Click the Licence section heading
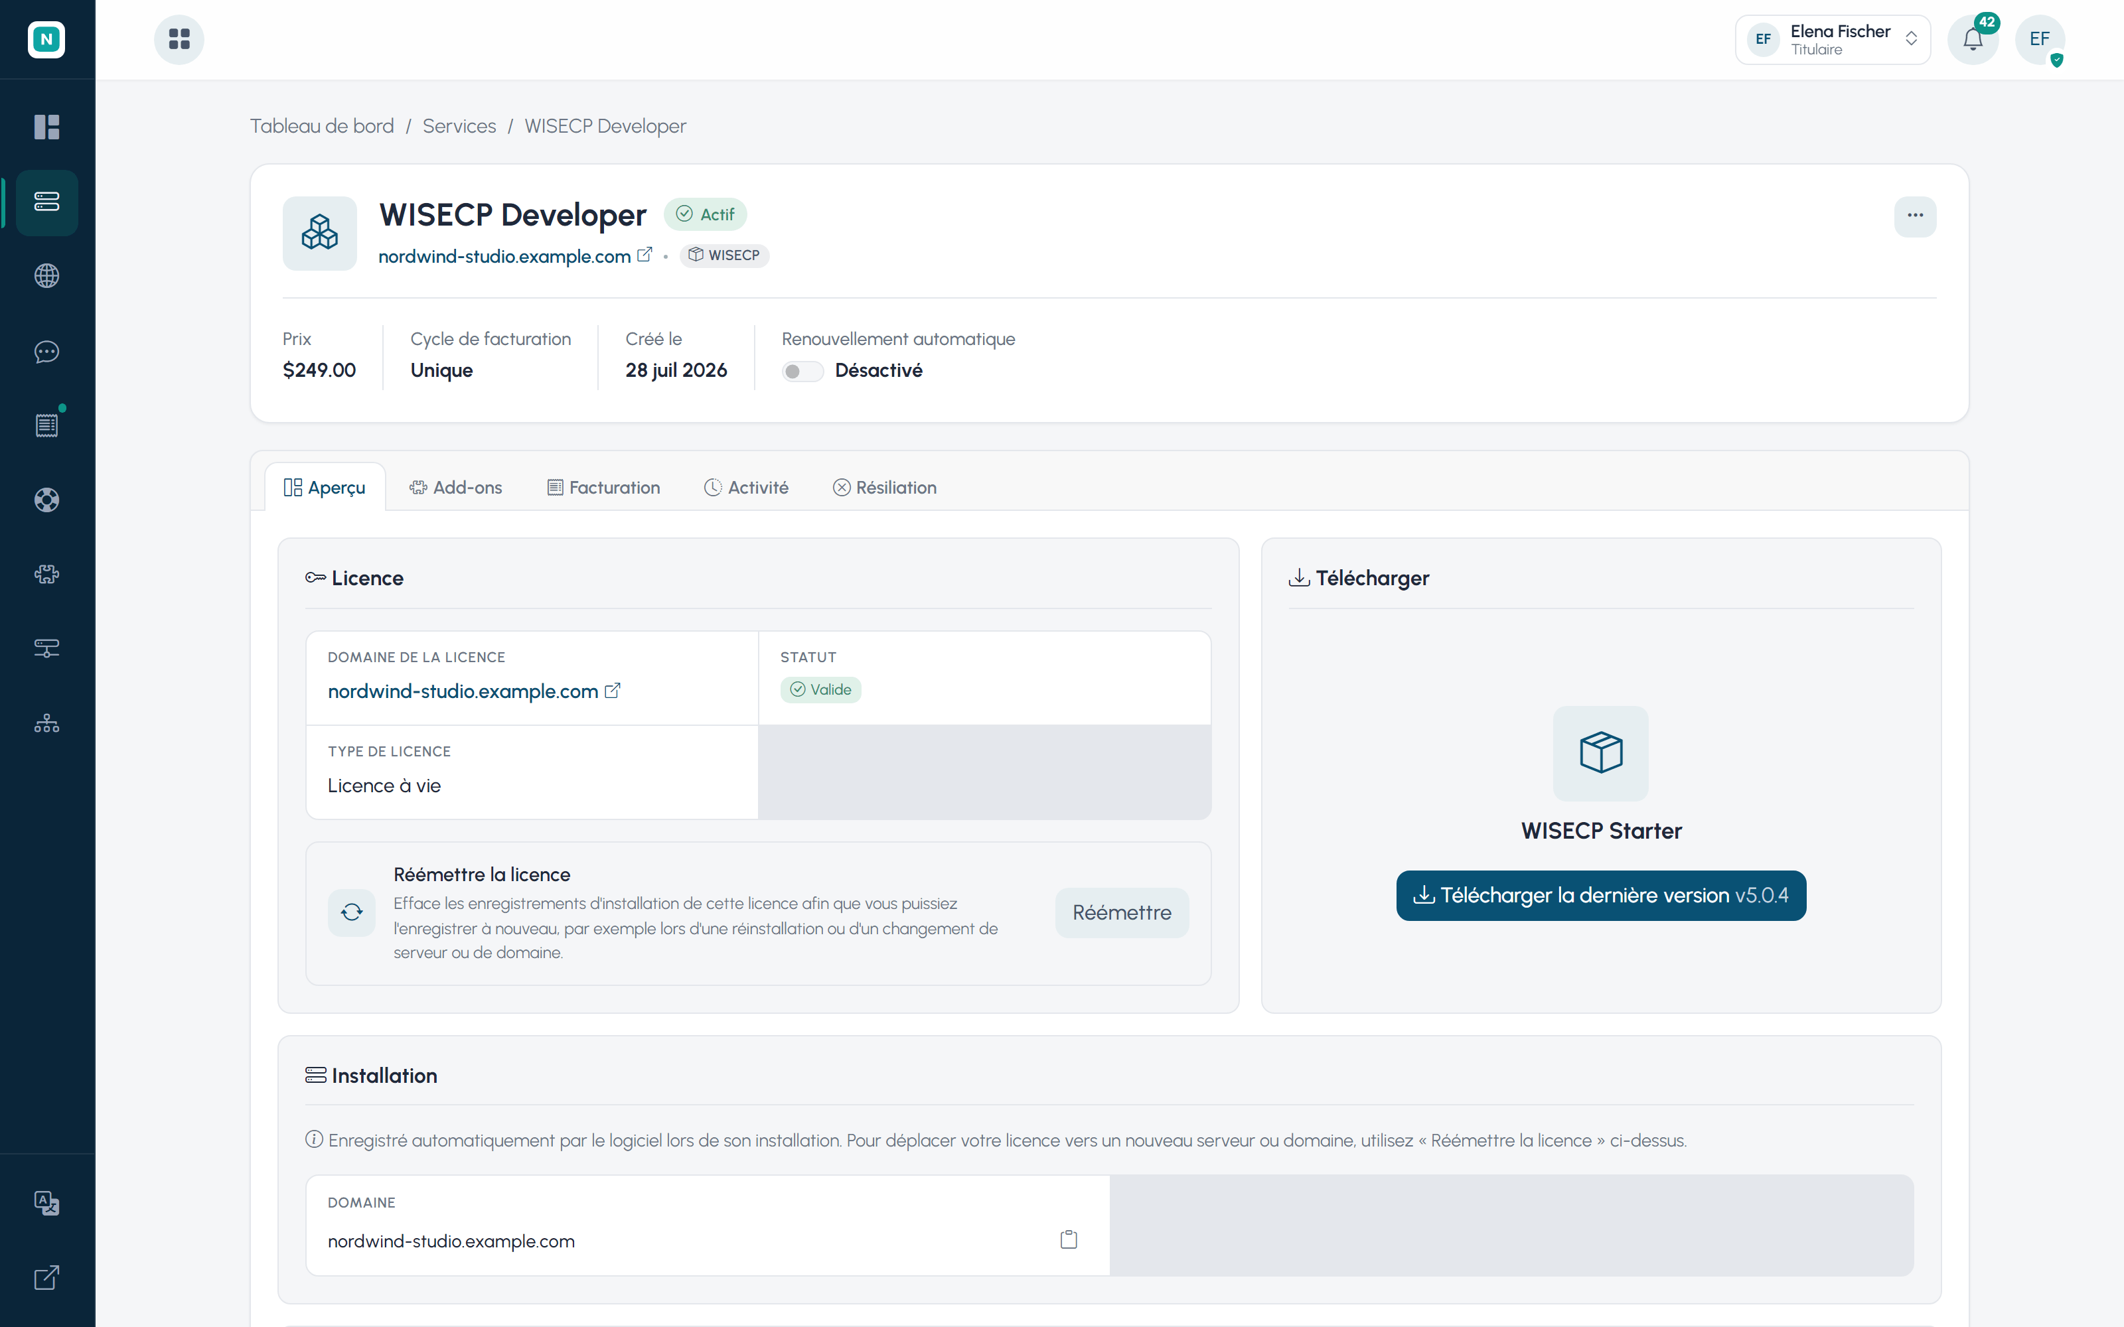This screenshot has width=2124, height=1327. [354, 579]
